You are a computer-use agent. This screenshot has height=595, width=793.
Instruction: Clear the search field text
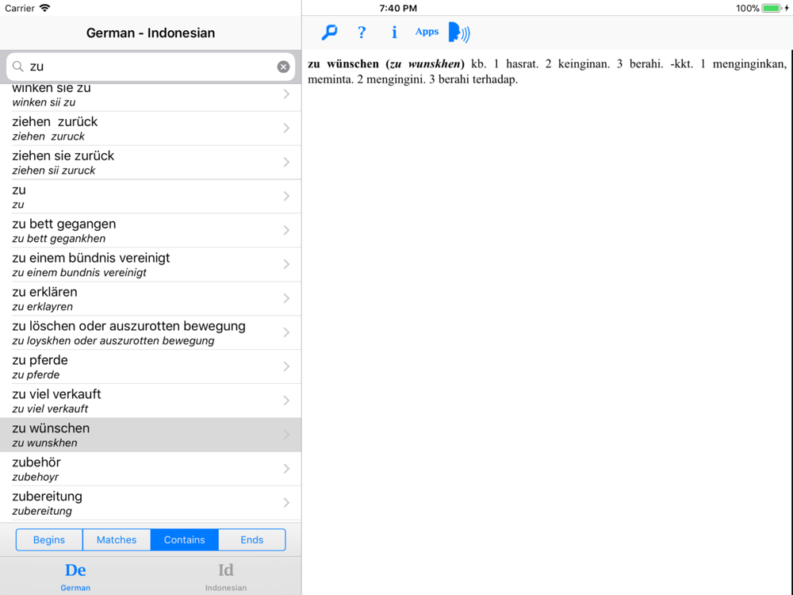point(283,67)
